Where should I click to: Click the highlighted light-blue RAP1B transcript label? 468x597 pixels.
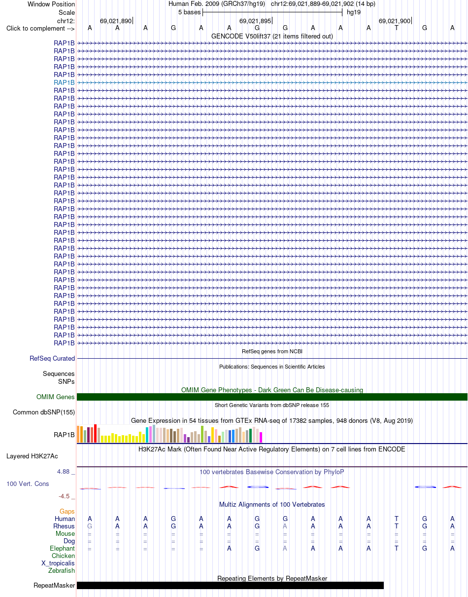click(x=64, y=82)
